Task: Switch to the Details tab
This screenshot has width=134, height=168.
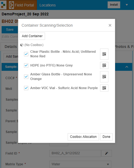Action: pos(11,47)
